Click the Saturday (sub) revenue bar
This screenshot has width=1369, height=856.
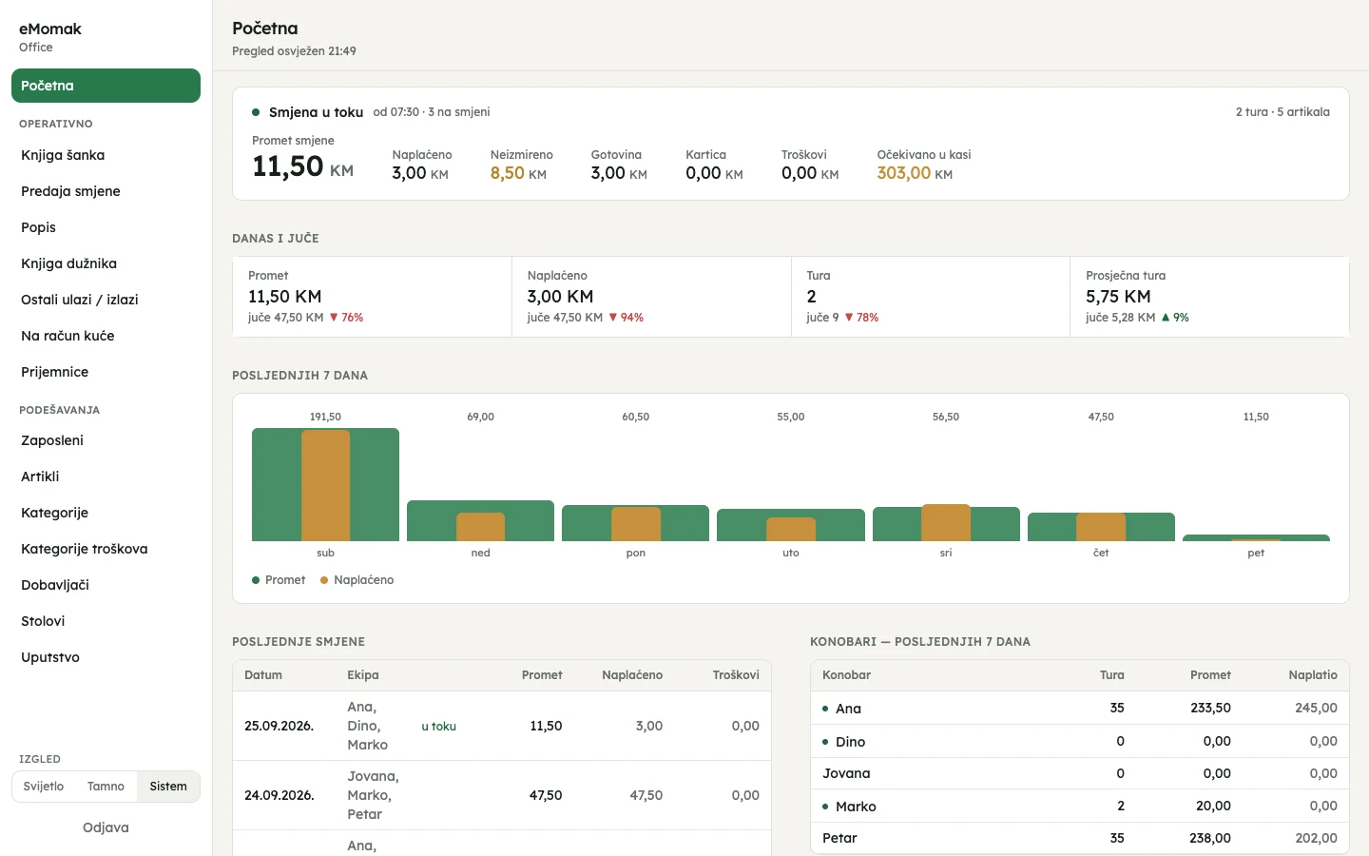click(x=325, y=484)
